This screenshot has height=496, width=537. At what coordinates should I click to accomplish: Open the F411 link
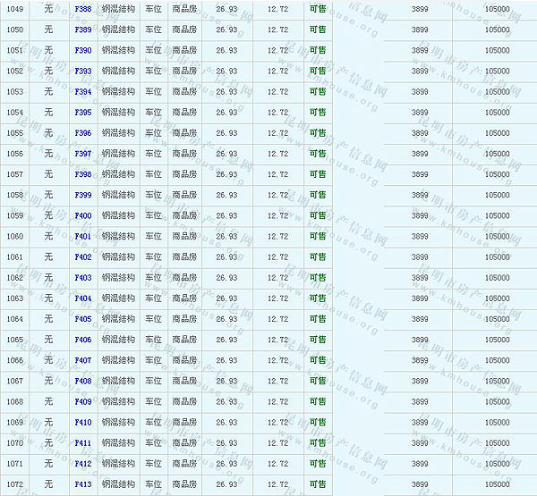pyautogui.click(x=83, y=442)
